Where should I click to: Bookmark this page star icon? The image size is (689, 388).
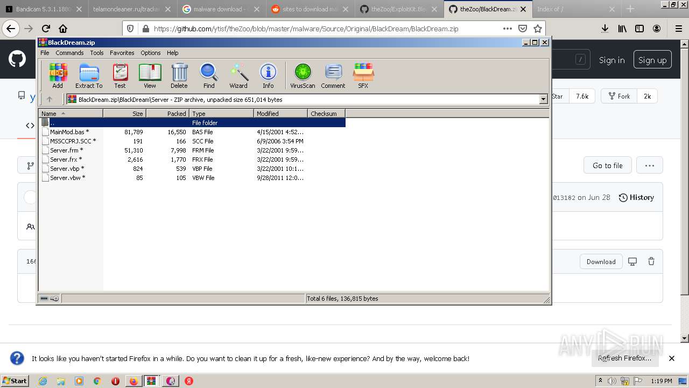[537, 29]
